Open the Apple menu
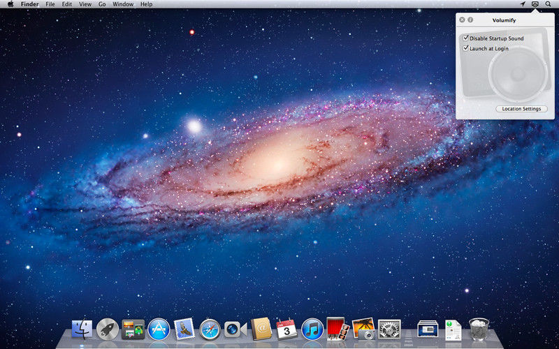The image size is (559, 349). tap(10, 4)
